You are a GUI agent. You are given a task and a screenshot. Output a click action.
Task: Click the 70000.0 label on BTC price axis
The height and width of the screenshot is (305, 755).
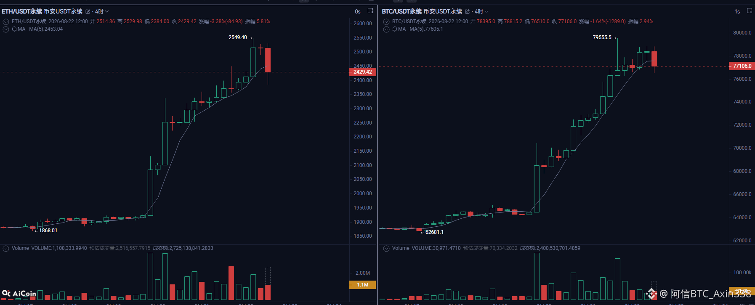coord(742,148)
